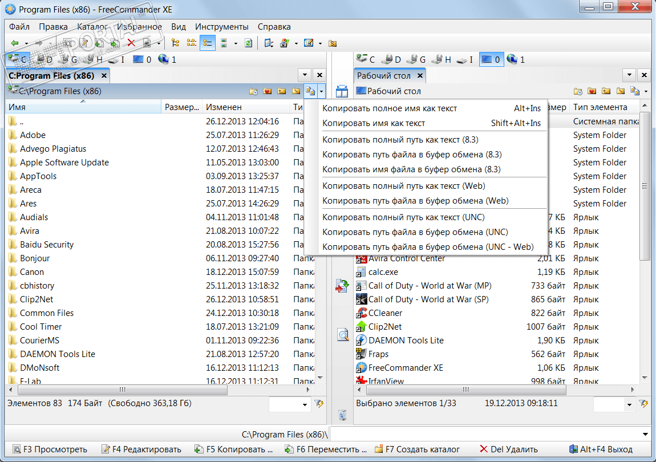
Task: Click F7 Создать каталог button
Action: pos(417,449)
